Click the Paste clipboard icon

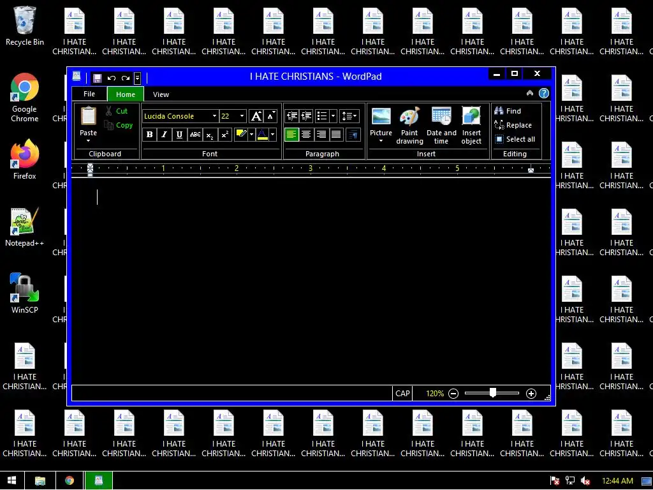[x=88, y=116]
